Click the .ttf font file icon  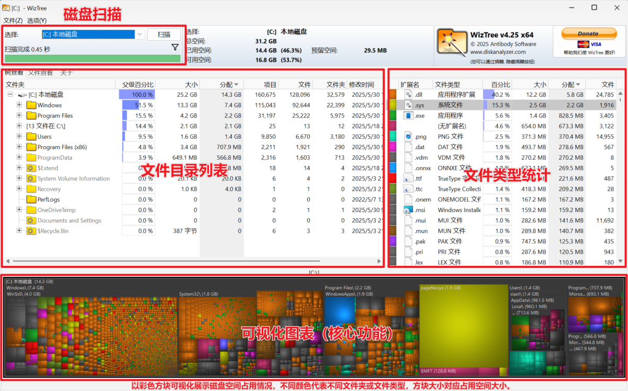point(408,178)
